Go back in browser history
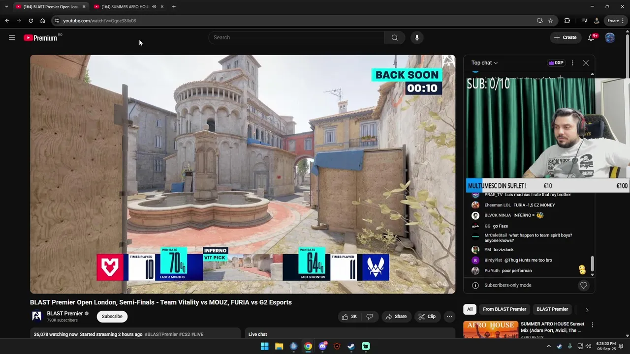The height and width of the screenshot is (354, 630). (7, 21)
